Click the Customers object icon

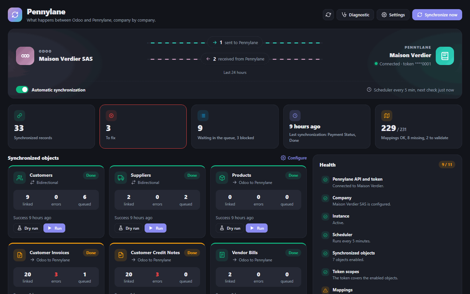coord(20,178)
